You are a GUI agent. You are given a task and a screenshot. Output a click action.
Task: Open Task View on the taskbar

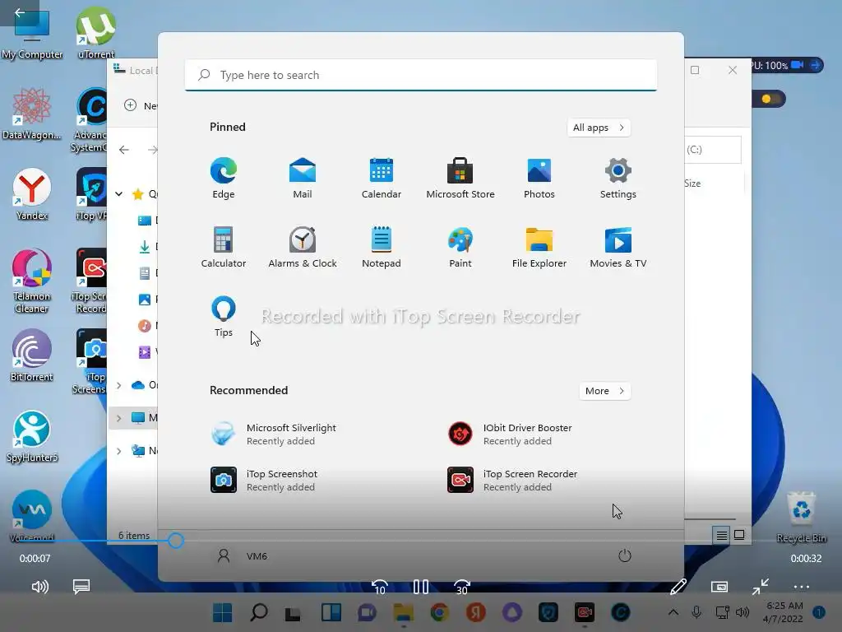pos(294,612)
